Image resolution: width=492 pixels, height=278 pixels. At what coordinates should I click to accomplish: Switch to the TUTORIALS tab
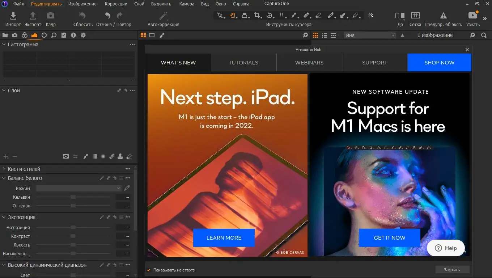pyautogui.click(x=243, y=63)
